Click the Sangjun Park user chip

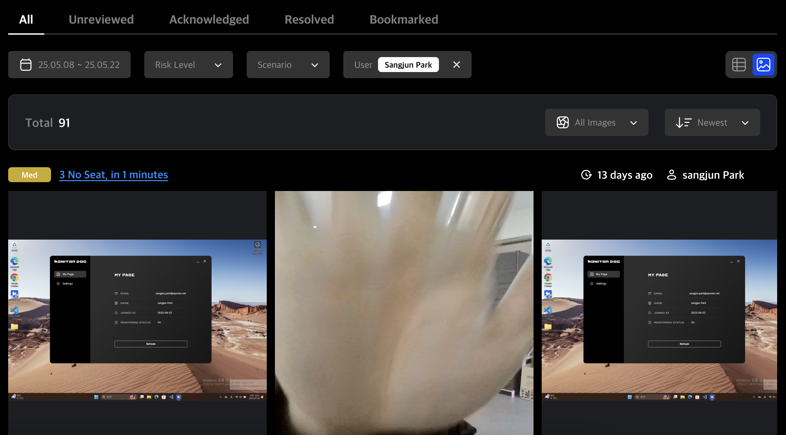click(x=408, y=65)
